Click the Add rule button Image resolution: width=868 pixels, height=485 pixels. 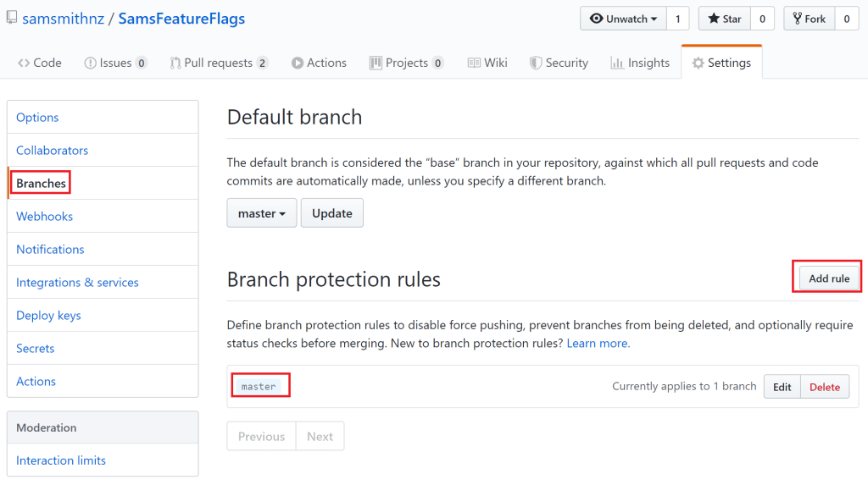[x=828, y=278]
